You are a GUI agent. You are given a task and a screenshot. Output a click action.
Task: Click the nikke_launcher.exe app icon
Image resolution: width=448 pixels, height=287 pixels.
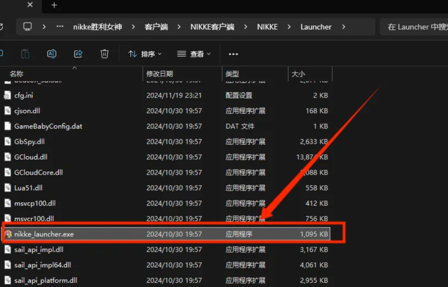pyautogui.click(x=8, y=234)
